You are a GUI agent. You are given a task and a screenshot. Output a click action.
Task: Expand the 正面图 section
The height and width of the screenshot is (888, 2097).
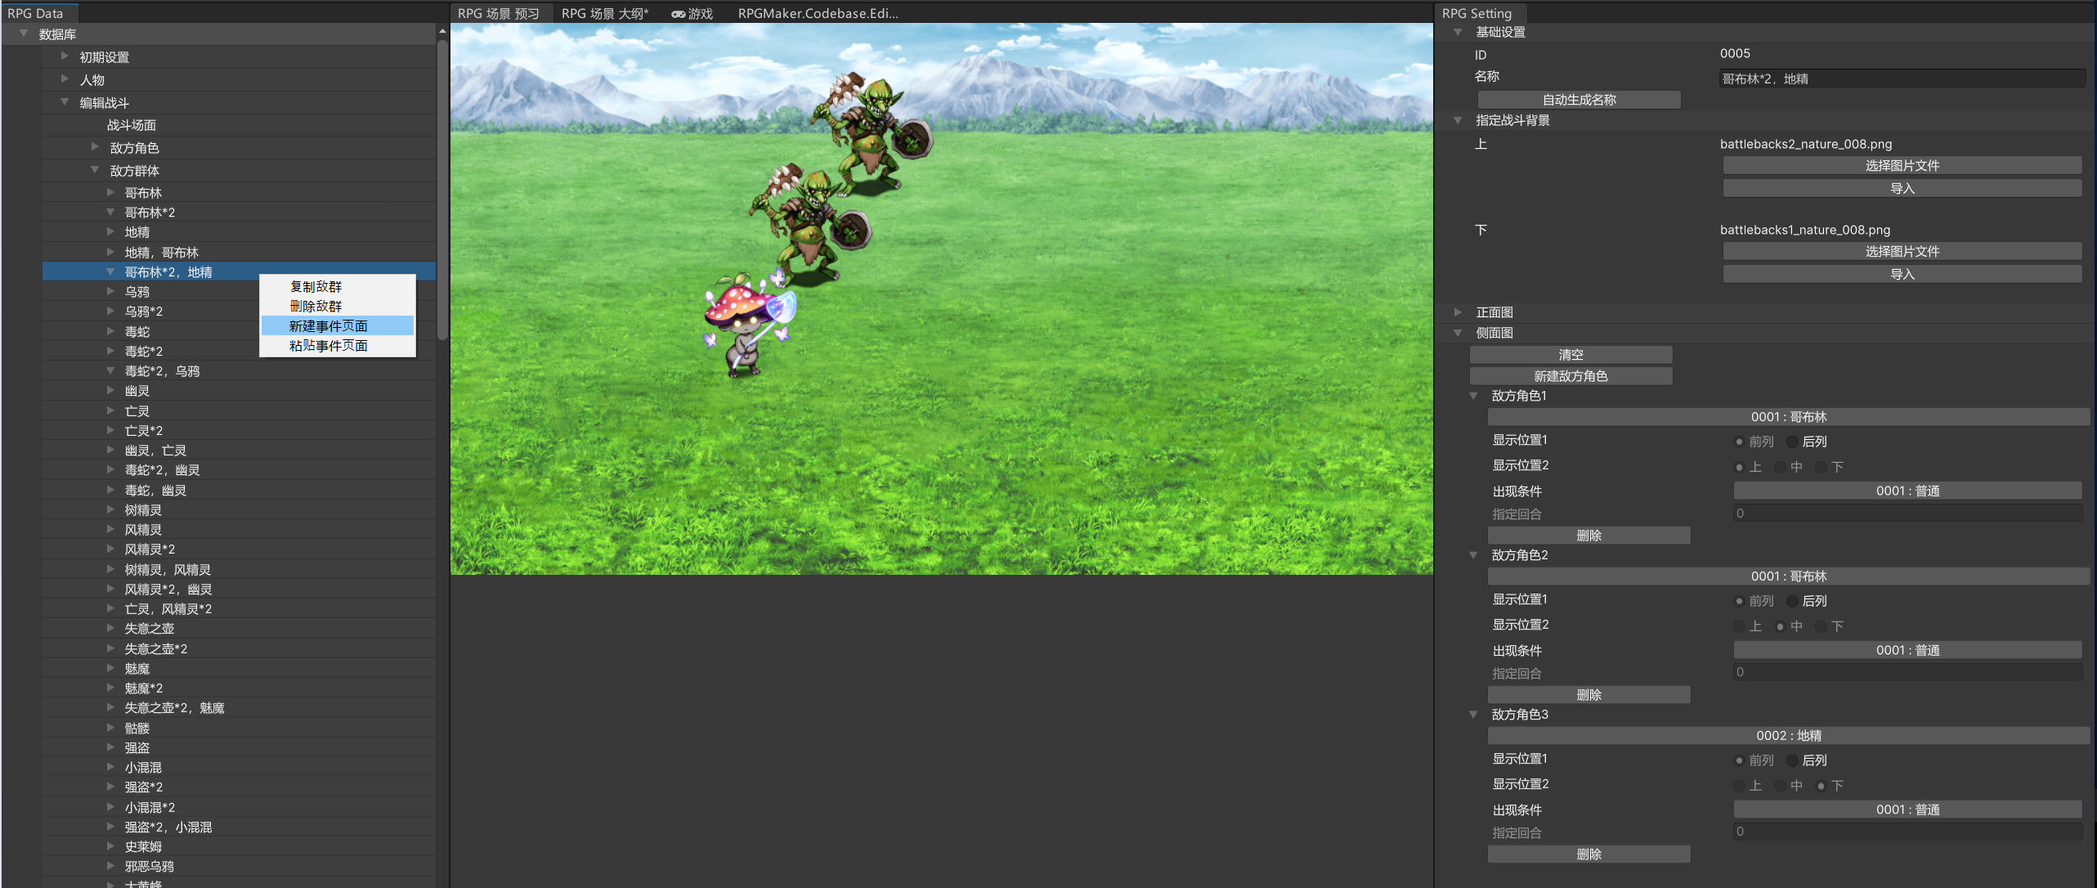click(1458, 312)
